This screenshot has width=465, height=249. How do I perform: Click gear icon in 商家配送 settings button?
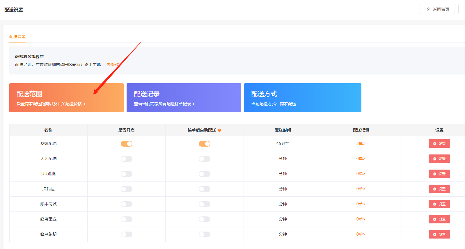click(435, 144)
